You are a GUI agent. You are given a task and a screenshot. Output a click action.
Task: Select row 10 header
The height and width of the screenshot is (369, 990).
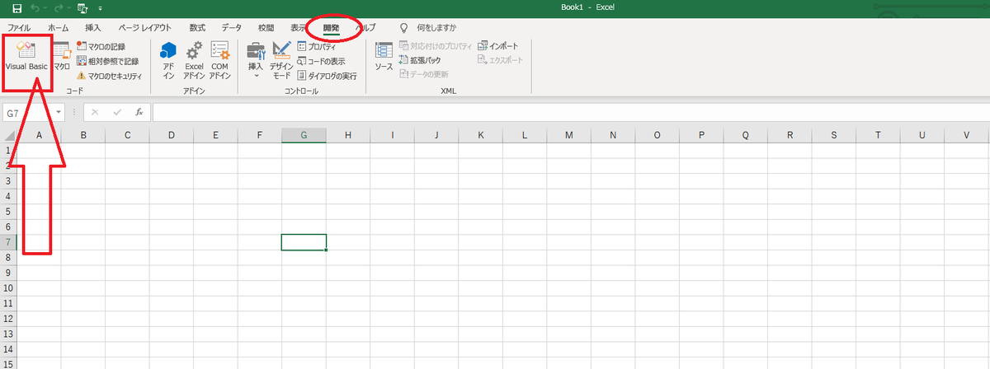tap(8, 288)
